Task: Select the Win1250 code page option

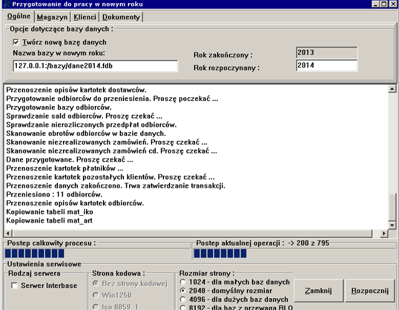Action: coord(96,296)
